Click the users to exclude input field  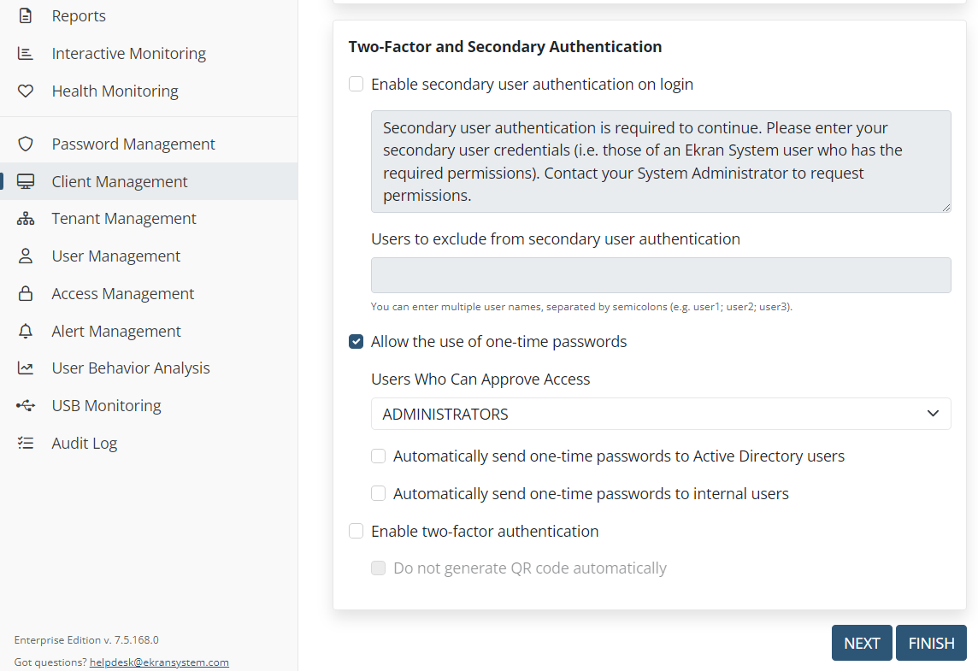[x=661, y=275]
